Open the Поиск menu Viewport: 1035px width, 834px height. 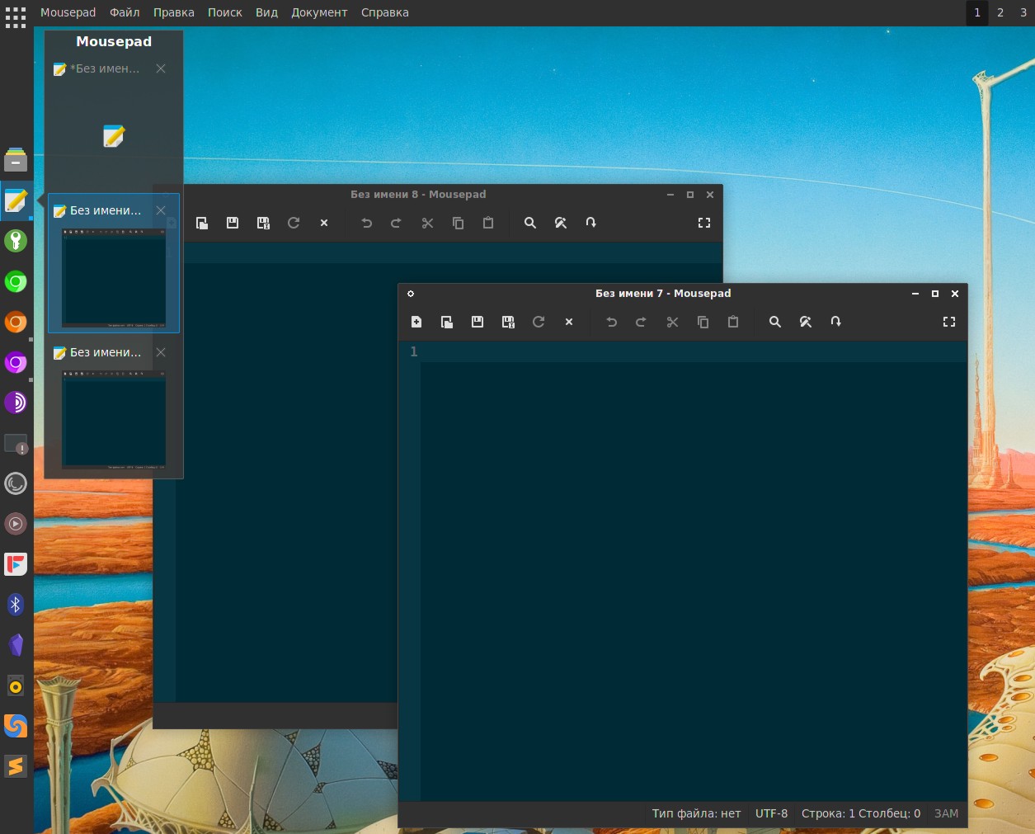pyautogui.click(x=225, y=12)
